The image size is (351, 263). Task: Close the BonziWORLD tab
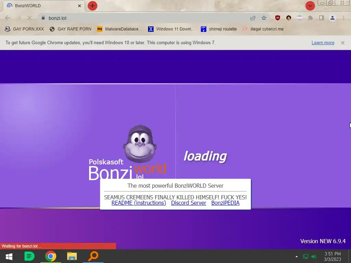point(80,6)
